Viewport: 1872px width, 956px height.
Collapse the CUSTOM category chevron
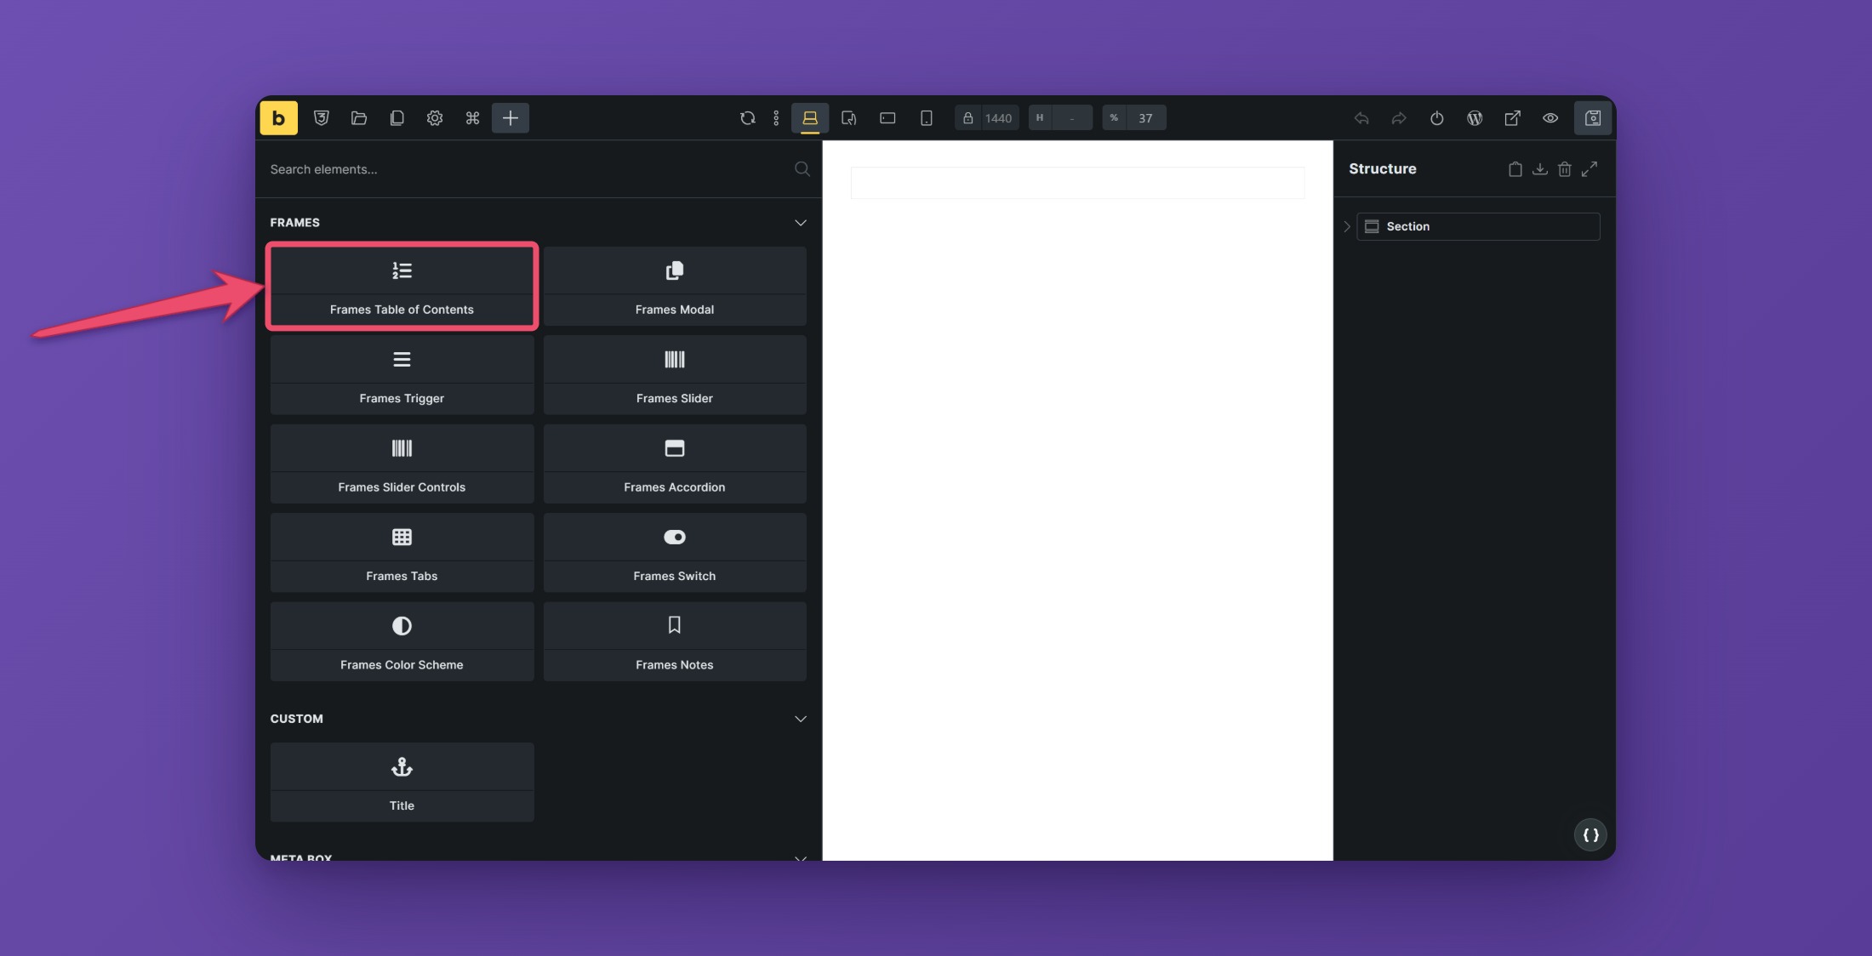tap(801, 719)
